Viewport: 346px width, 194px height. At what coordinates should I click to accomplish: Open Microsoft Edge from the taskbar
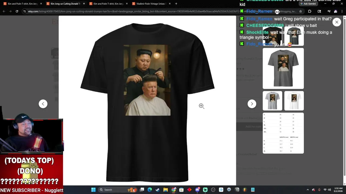150,190
